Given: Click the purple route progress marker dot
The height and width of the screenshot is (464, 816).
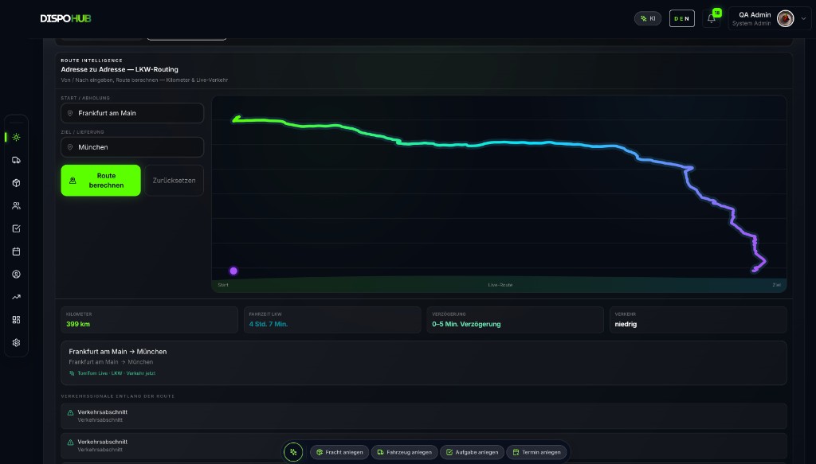Looking at the screenshot, I should [x=233, y=271].
